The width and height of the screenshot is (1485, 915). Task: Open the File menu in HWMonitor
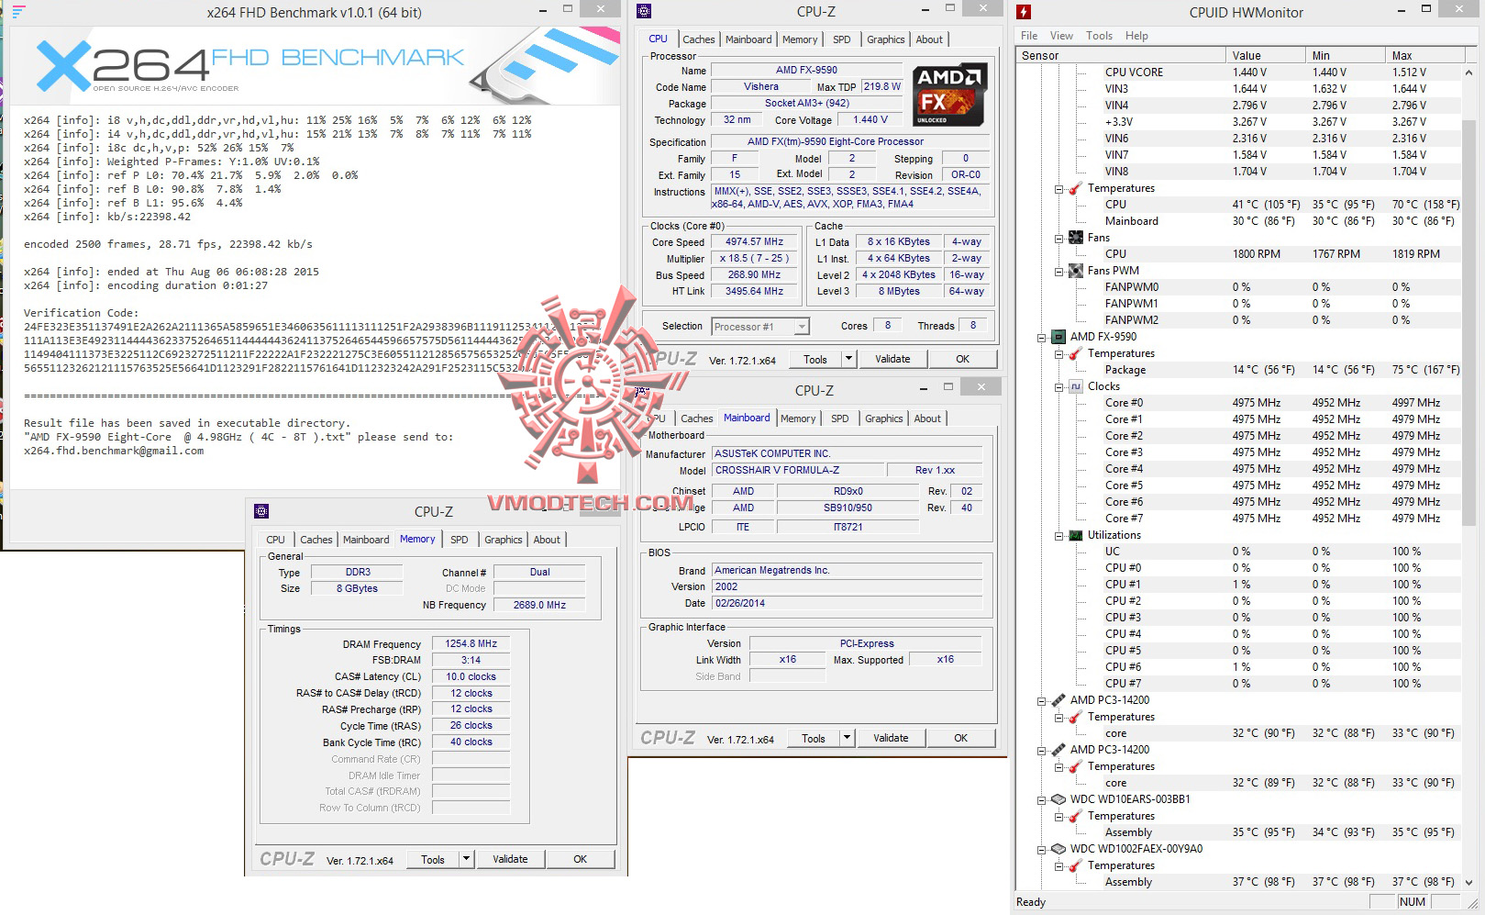click(1029, 36)
